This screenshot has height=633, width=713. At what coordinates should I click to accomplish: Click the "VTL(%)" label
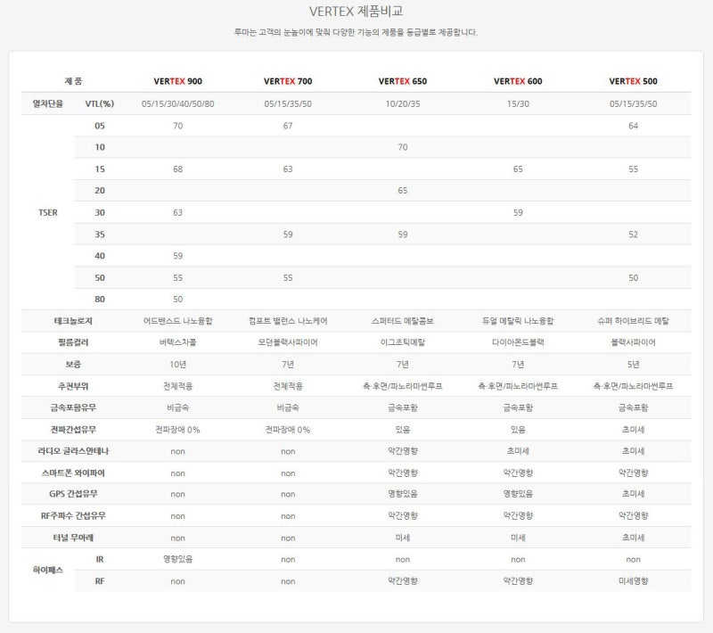[100, 103]
